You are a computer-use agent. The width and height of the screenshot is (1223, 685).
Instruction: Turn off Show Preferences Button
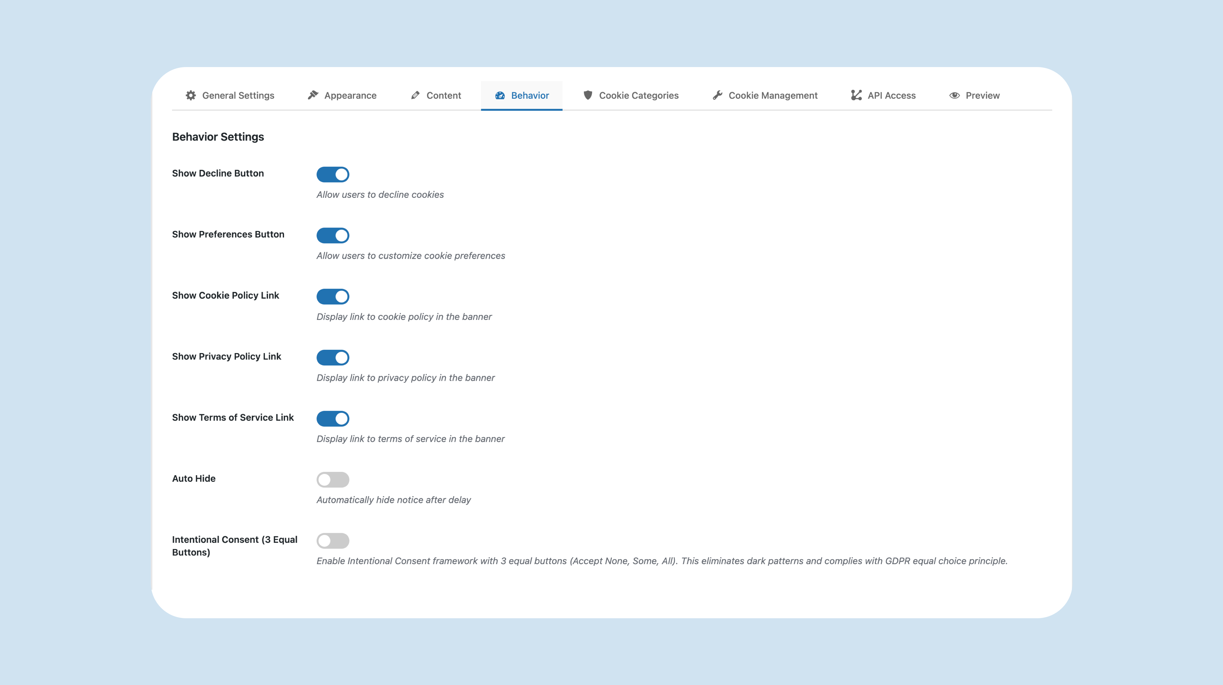tap(333, 235)
